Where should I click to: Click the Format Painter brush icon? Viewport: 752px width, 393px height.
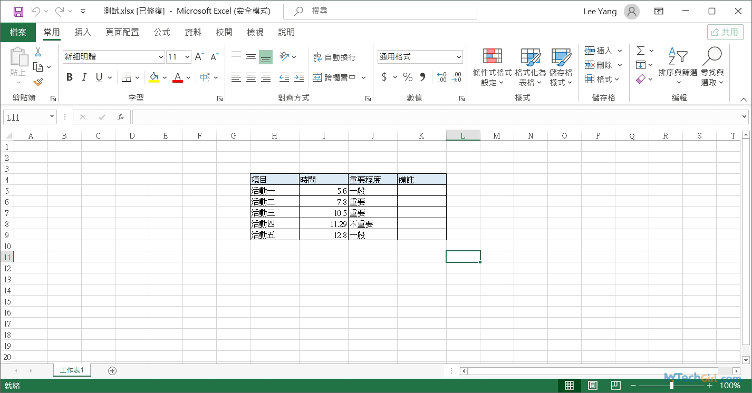pyautogui.click(x=38, y=82)
